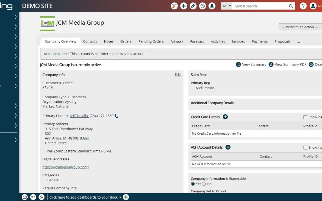Click the View Summary link
Screen dimensions: 322x201
(x=254, y=64)
